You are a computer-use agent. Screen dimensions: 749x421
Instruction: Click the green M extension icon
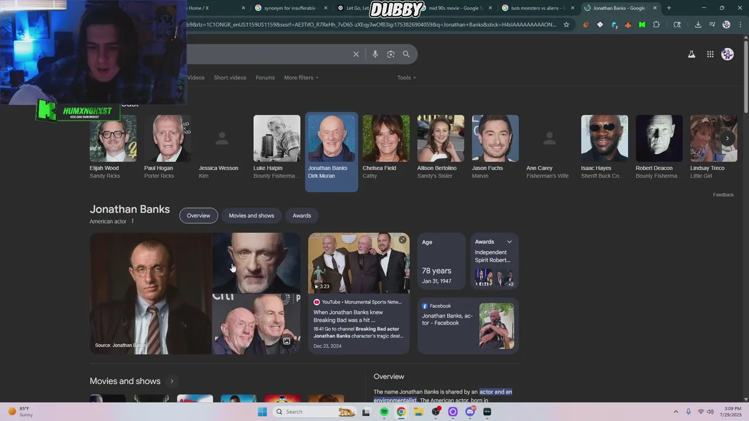coord(642,25)
